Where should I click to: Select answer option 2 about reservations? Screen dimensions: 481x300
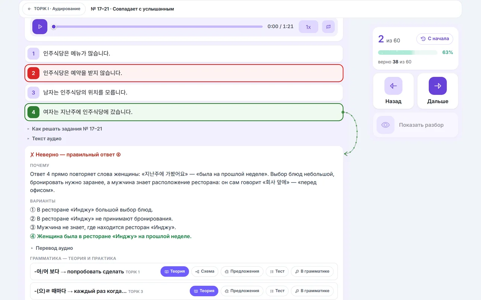click(184, 73)
